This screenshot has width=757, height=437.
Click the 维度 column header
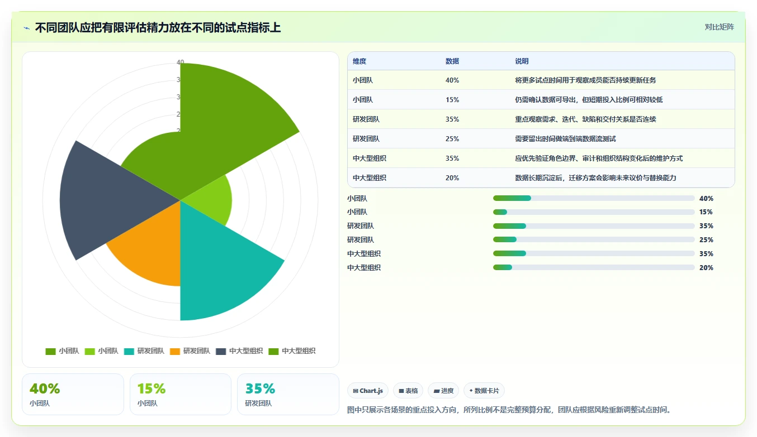359,61
